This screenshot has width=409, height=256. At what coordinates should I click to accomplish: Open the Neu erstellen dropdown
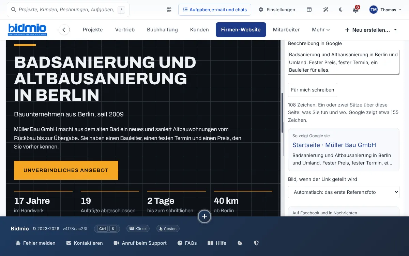[x=371, y=30]
